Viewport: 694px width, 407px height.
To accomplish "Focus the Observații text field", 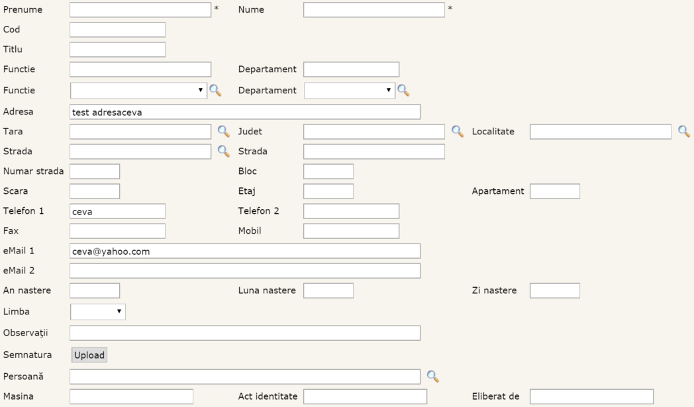I will click(x=245, y=333).
